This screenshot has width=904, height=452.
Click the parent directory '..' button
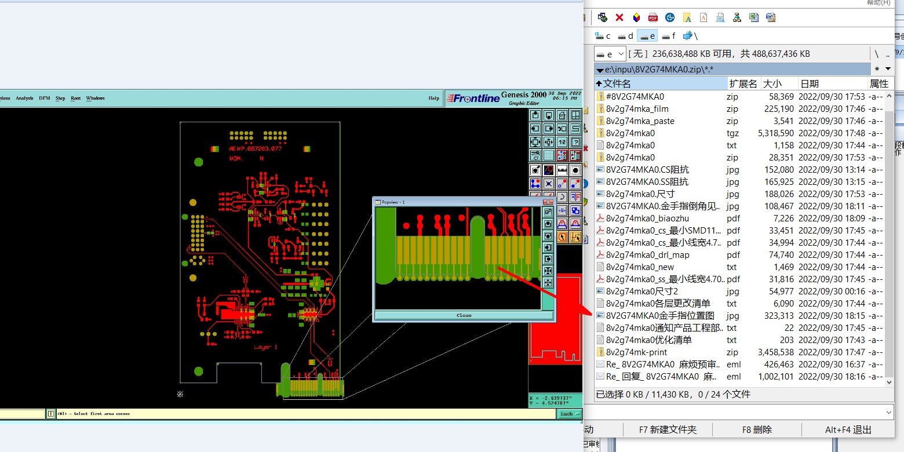(888, 54)
